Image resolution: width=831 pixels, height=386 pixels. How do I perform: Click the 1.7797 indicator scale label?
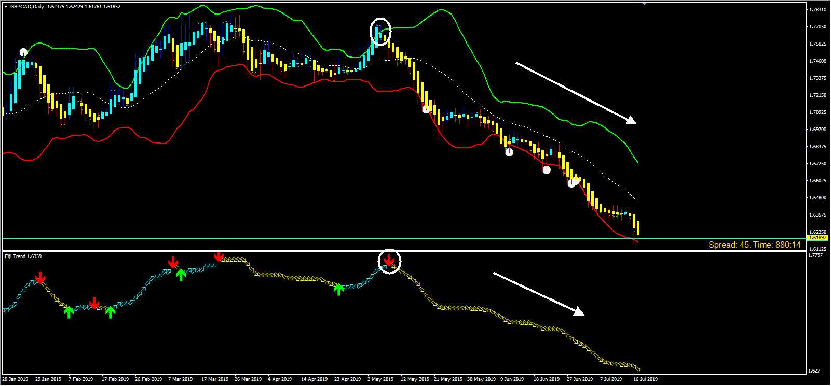(x=816, y=255)
